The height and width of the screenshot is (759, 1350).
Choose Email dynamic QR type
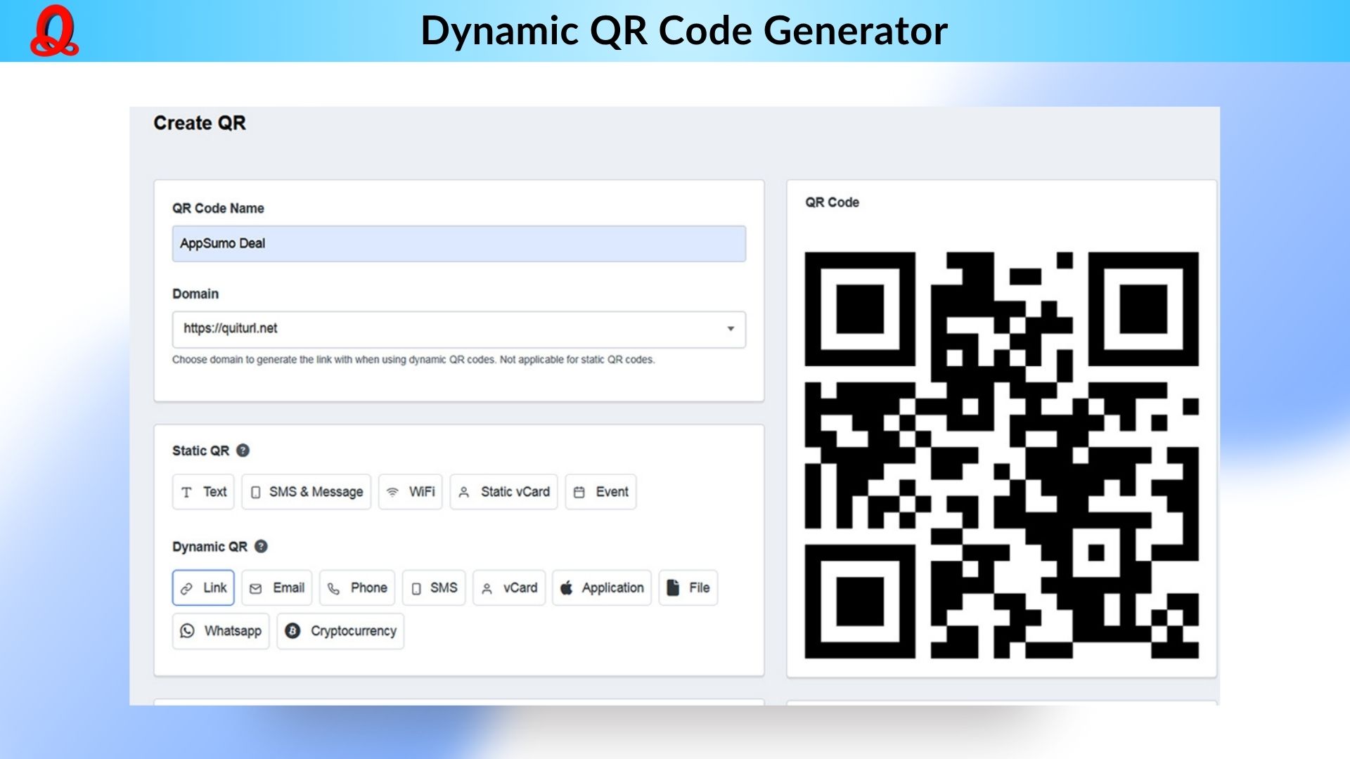pos(277,588)
